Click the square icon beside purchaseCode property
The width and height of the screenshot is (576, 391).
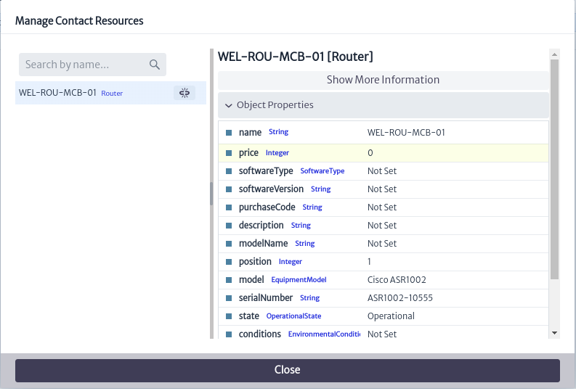(229, 207)
